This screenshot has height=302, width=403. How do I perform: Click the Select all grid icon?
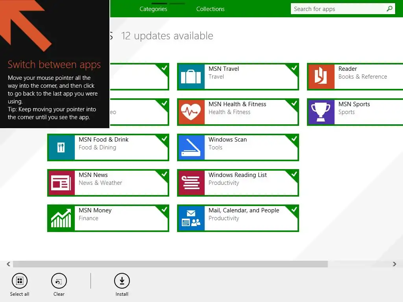tap(20, 281)
